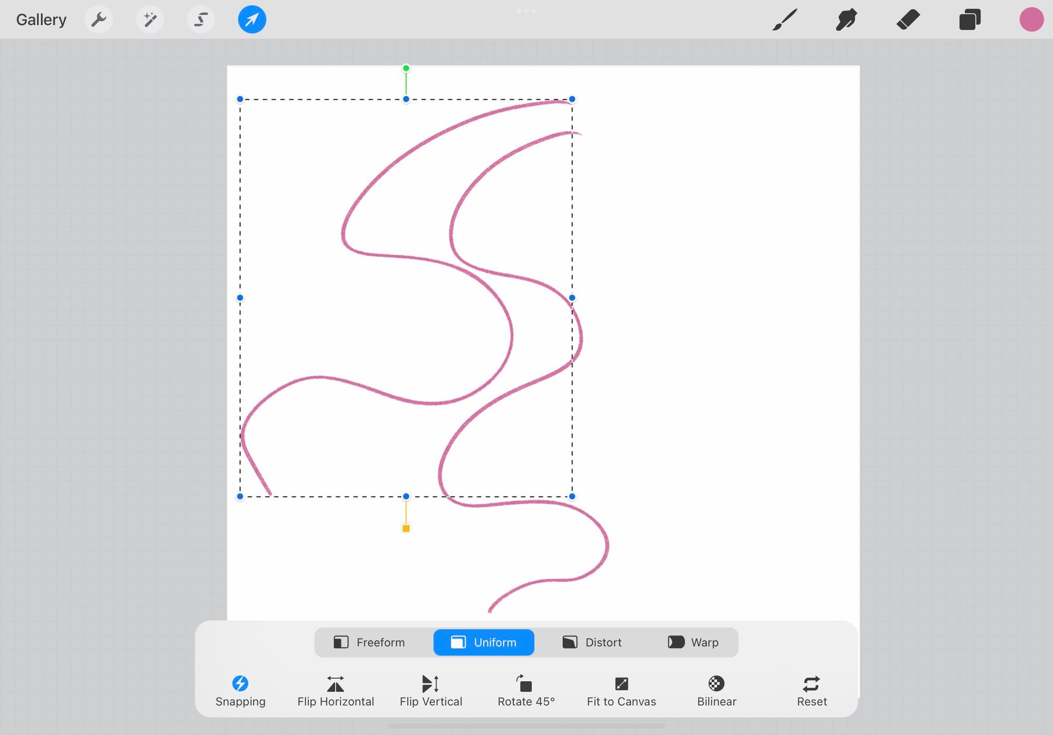Open the Adjustments magic wand menu
This screenshot has height=735, width=1053.
tap(150, 20)
